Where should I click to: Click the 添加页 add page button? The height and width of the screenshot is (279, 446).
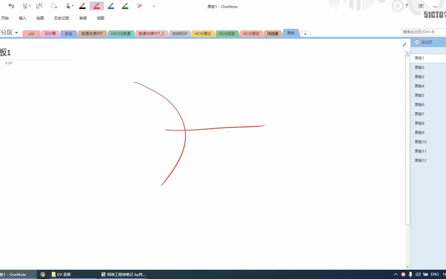[424, 42]
